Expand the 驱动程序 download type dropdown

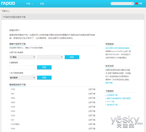click(22, 78)
